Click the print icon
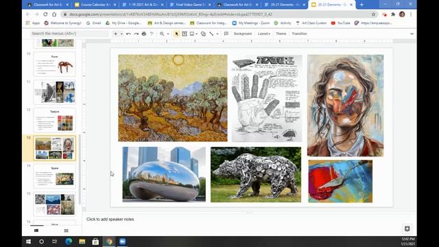This screenshot has width=439, height=247. coord(144,34)
